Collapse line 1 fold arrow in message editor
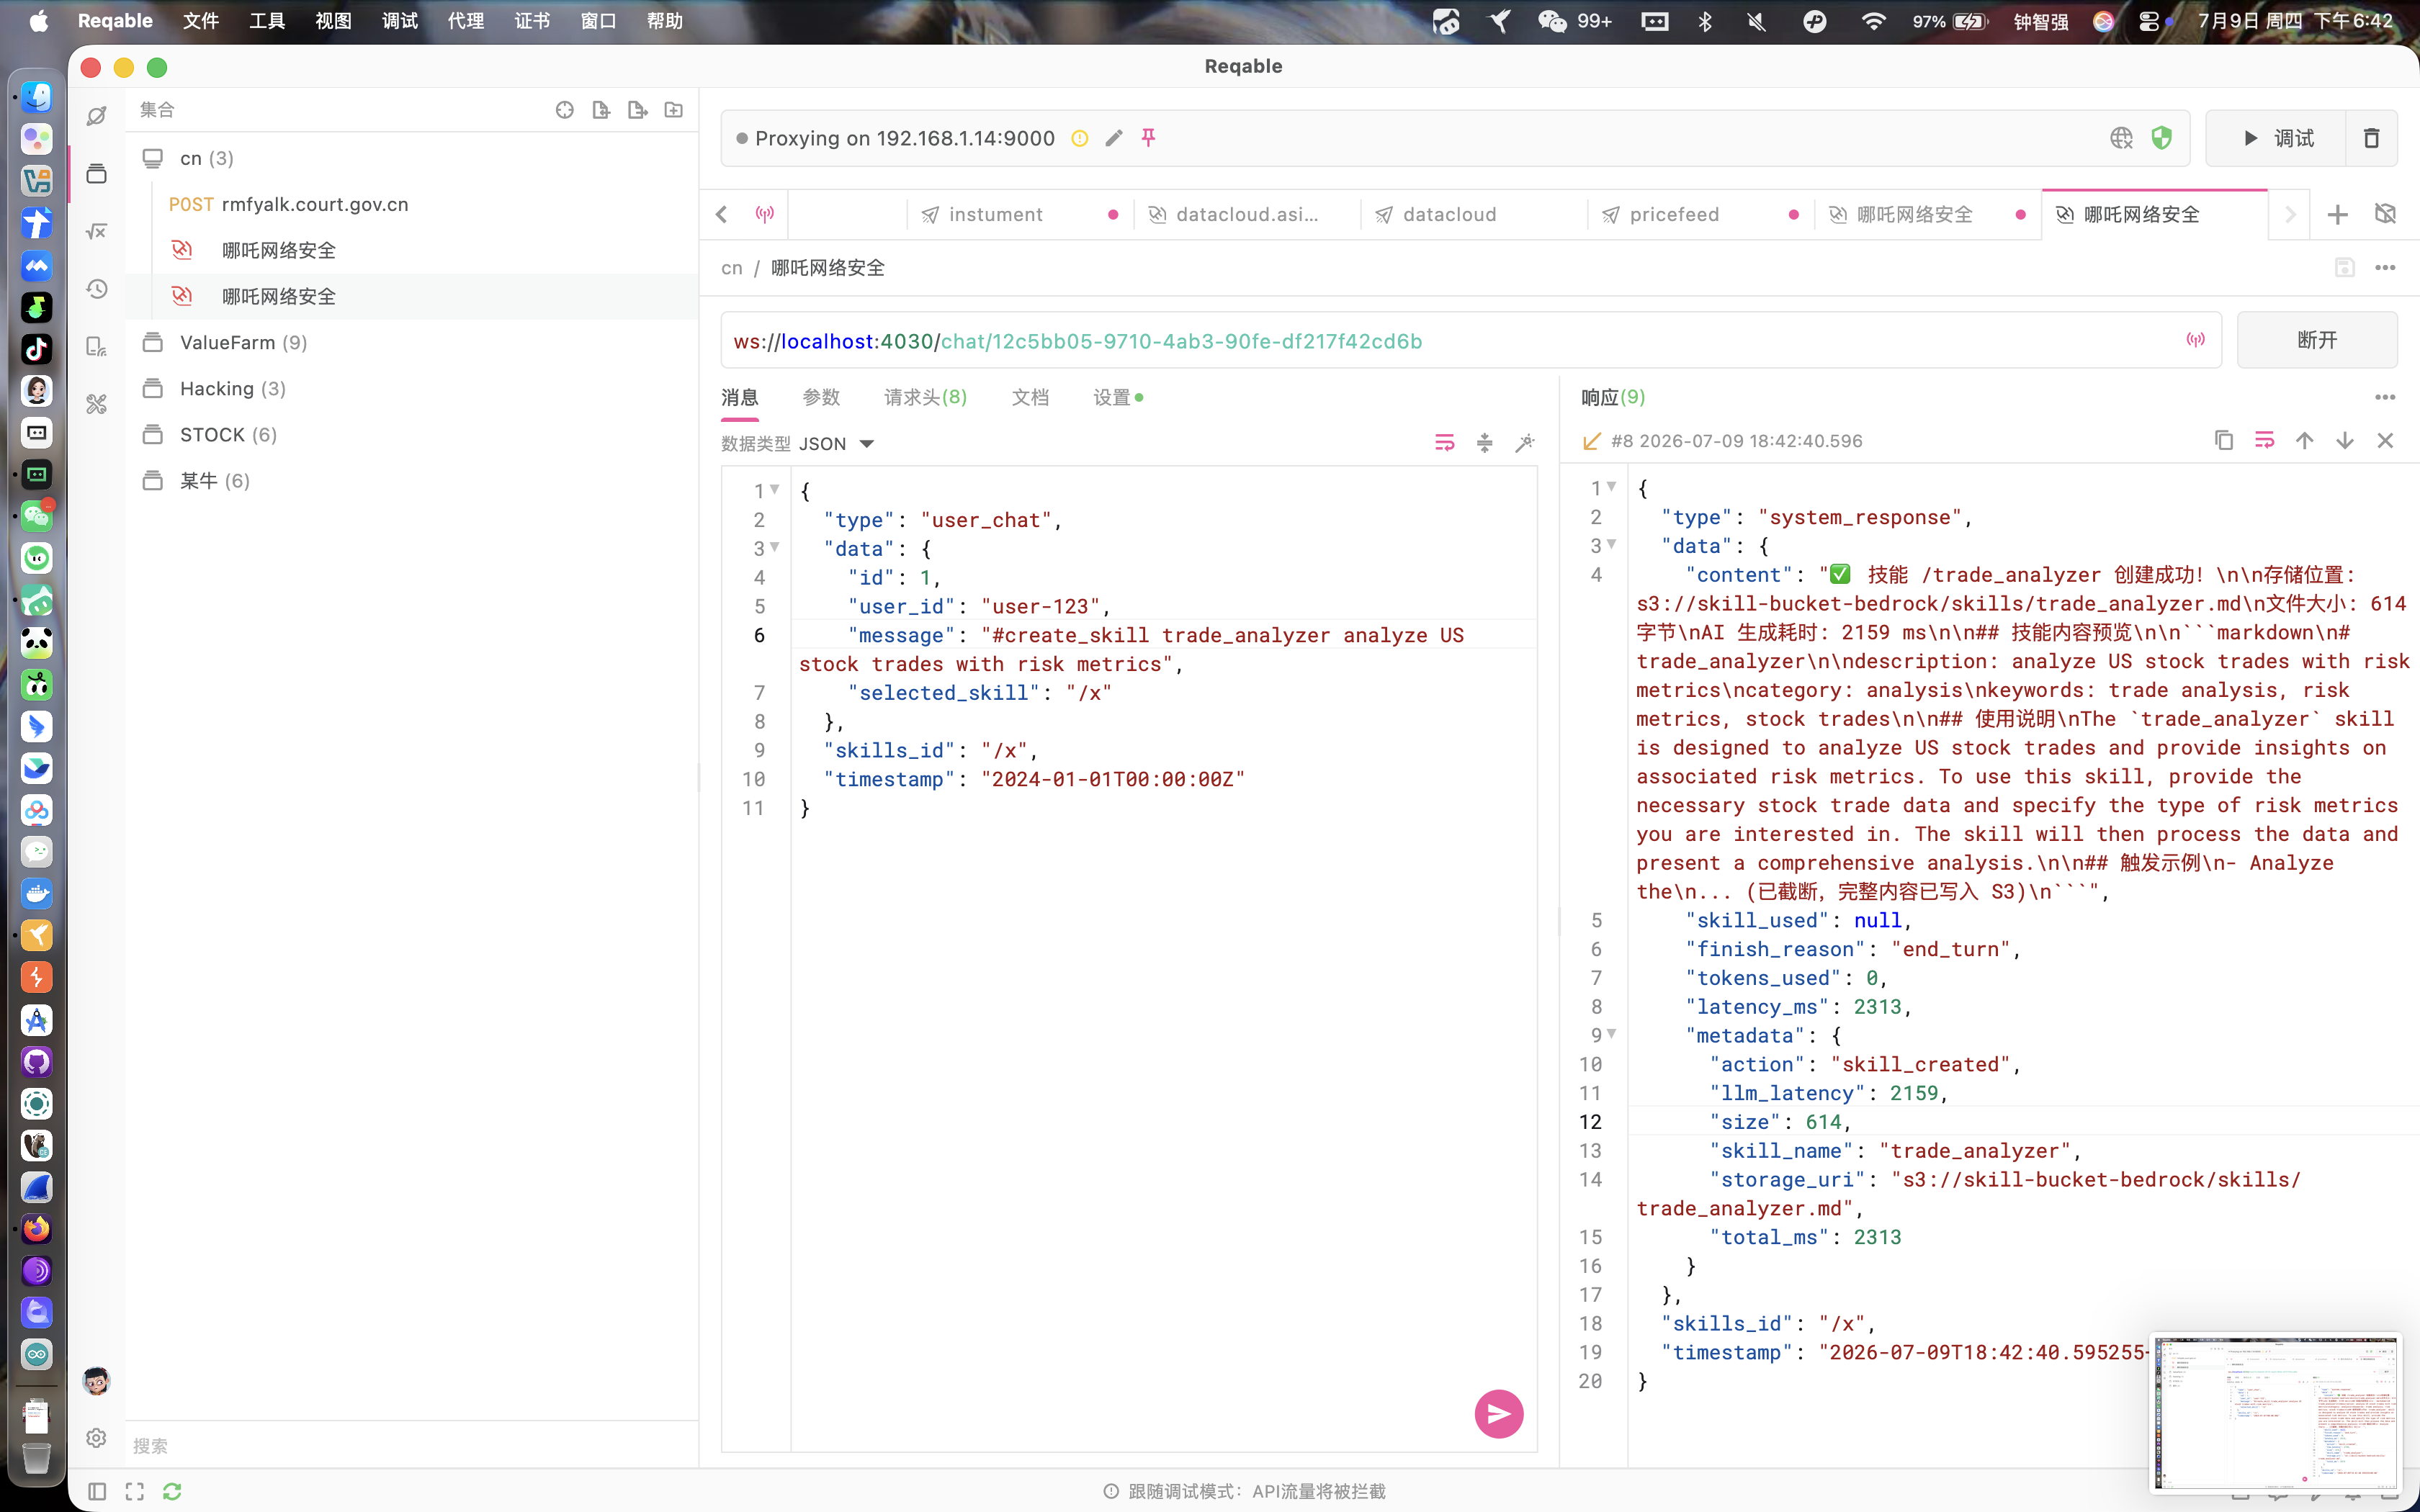The height and width of the screenshot is (1512, 2420). pyautogui.click(x=775, y=489)
